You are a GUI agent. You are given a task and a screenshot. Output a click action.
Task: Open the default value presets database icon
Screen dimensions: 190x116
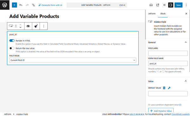[164, 88]
